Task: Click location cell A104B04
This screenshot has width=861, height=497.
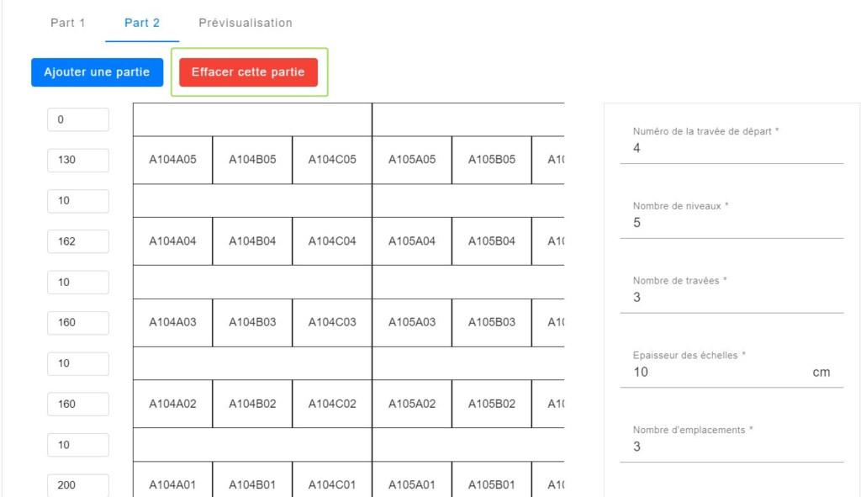Action: coord(252,241)
